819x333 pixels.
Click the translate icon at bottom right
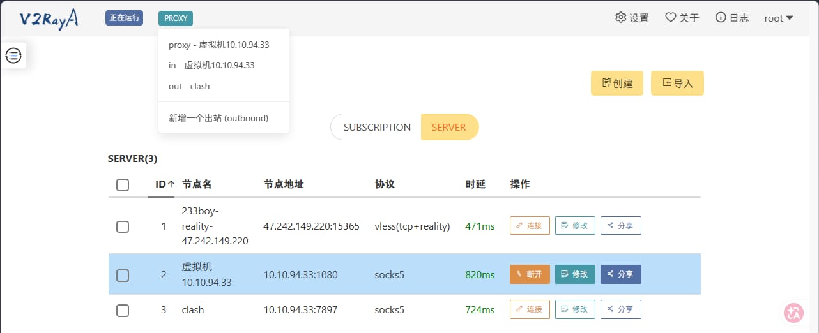[793, 313]
